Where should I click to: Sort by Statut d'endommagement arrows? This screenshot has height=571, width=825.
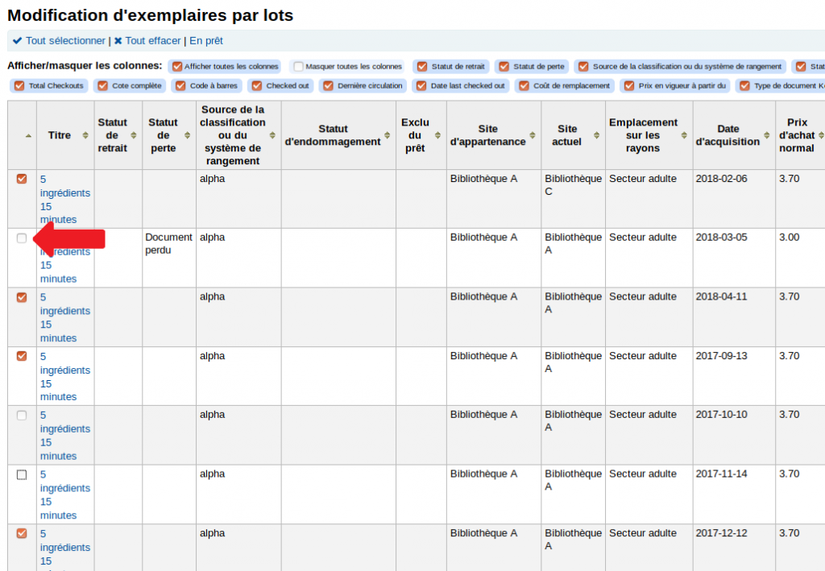388,135
